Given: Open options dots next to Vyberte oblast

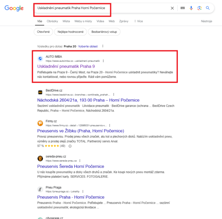Looking at the screenshot, I should pyautogui.click(x=103, y=46).
